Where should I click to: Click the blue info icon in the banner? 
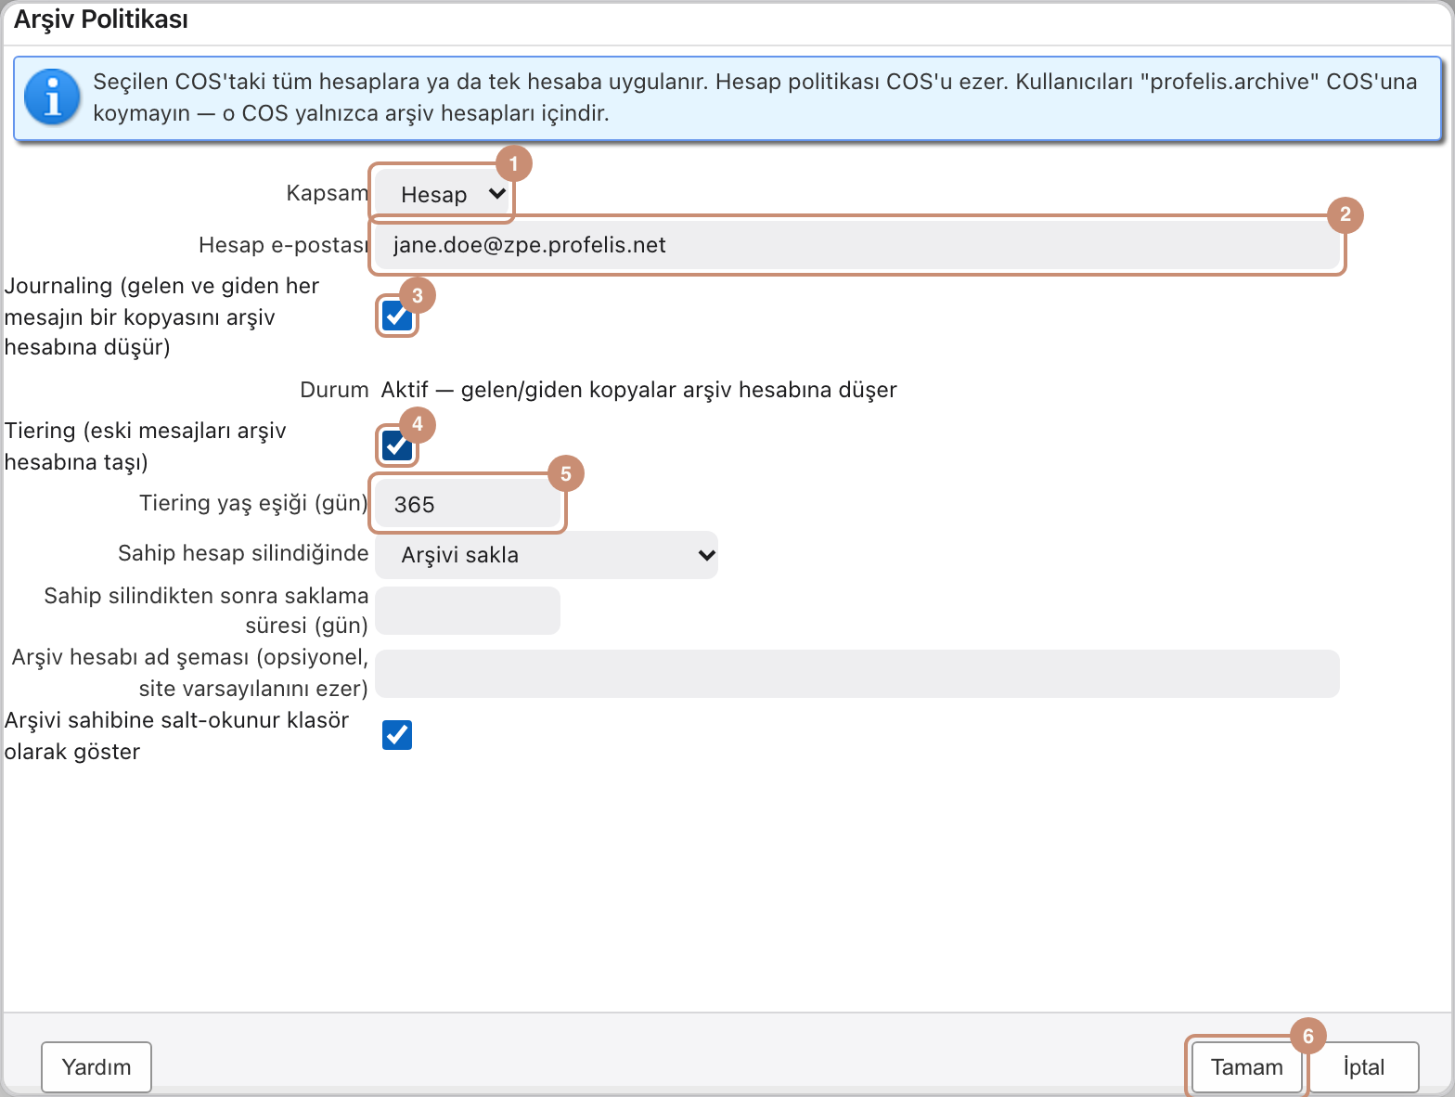coord(53,97)
